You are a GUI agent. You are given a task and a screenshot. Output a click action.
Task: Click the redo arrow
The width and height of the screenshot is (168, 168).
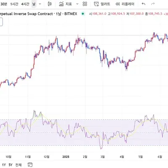[x=153, y=4]
